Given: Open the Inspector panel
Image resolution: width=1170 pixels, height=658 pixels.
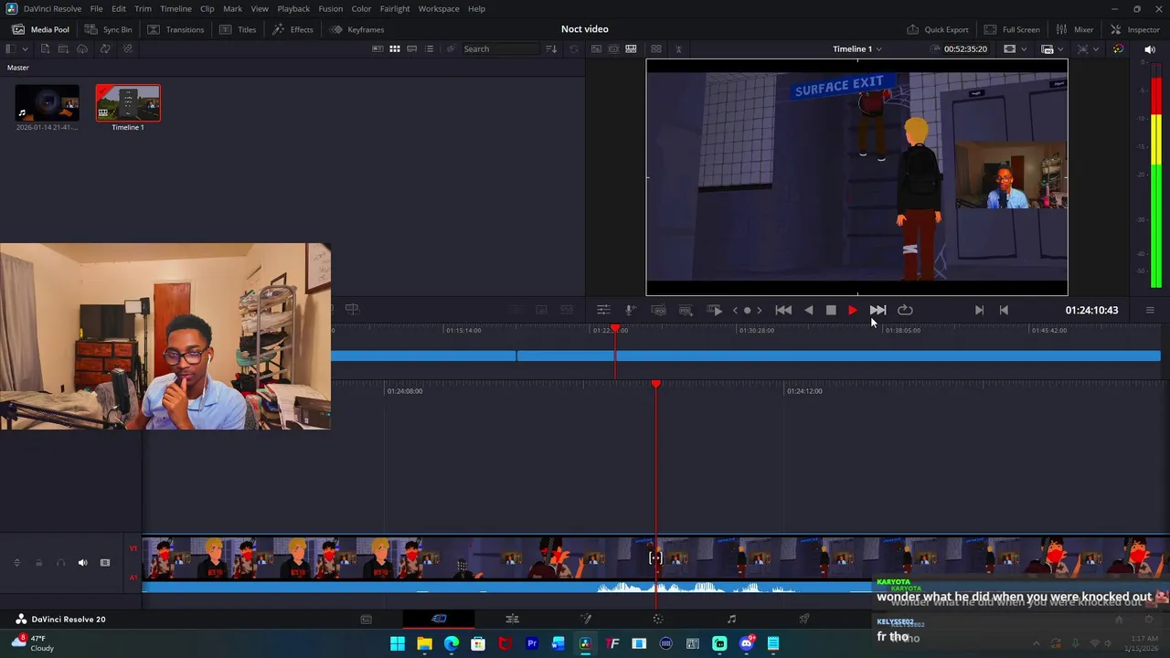Looking at the screenshot, I should (x=1133, y=29).
